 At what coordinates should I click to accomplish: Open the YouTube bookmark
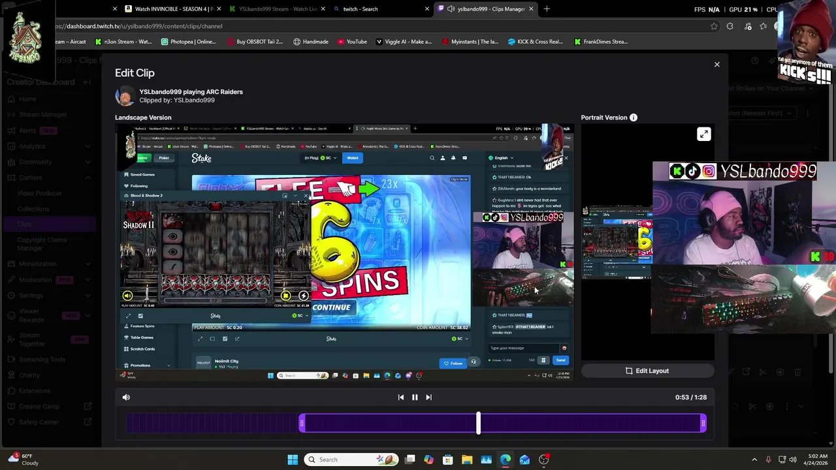point(353,42)
